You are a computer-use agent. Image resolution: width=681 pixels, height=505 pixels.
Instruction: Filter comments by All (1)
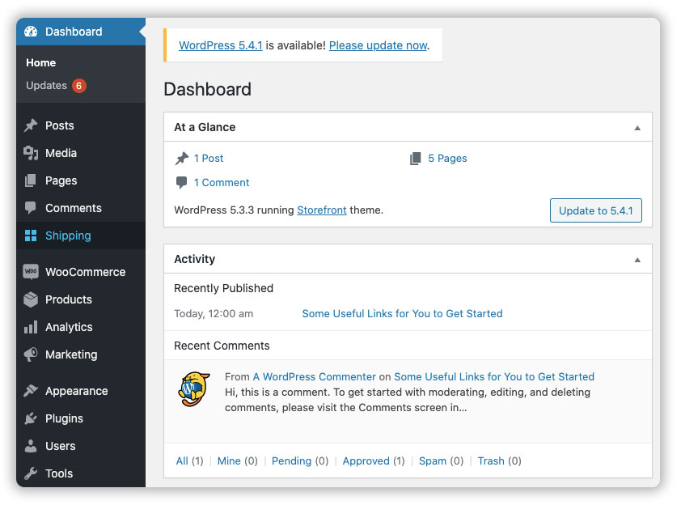click(189, 460)
